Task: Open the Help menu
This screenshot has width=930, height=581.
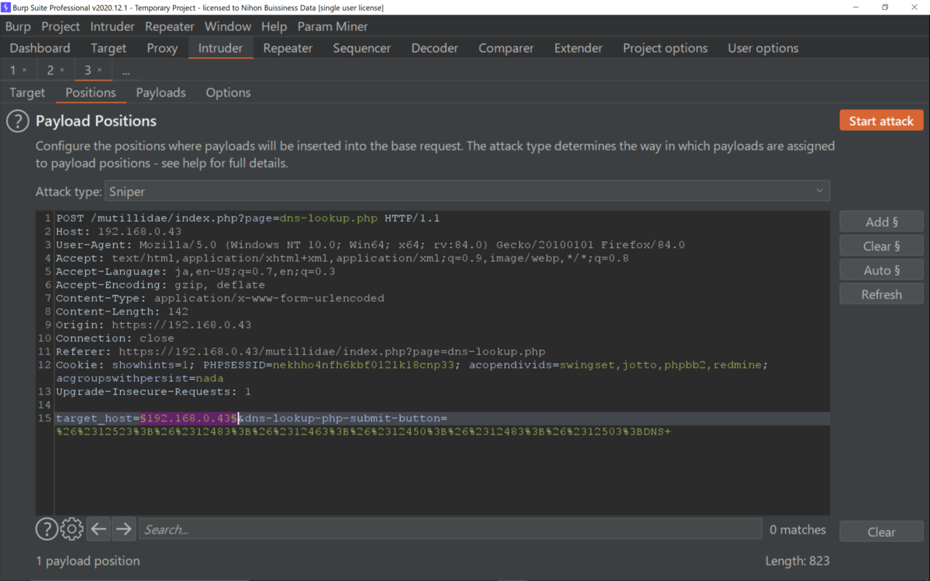Action: [274, 26]
